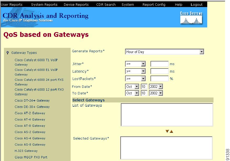Click the Cisco AS-8 Gateway link
Screen dimensions: 230x161
click(x=30, y=145)
